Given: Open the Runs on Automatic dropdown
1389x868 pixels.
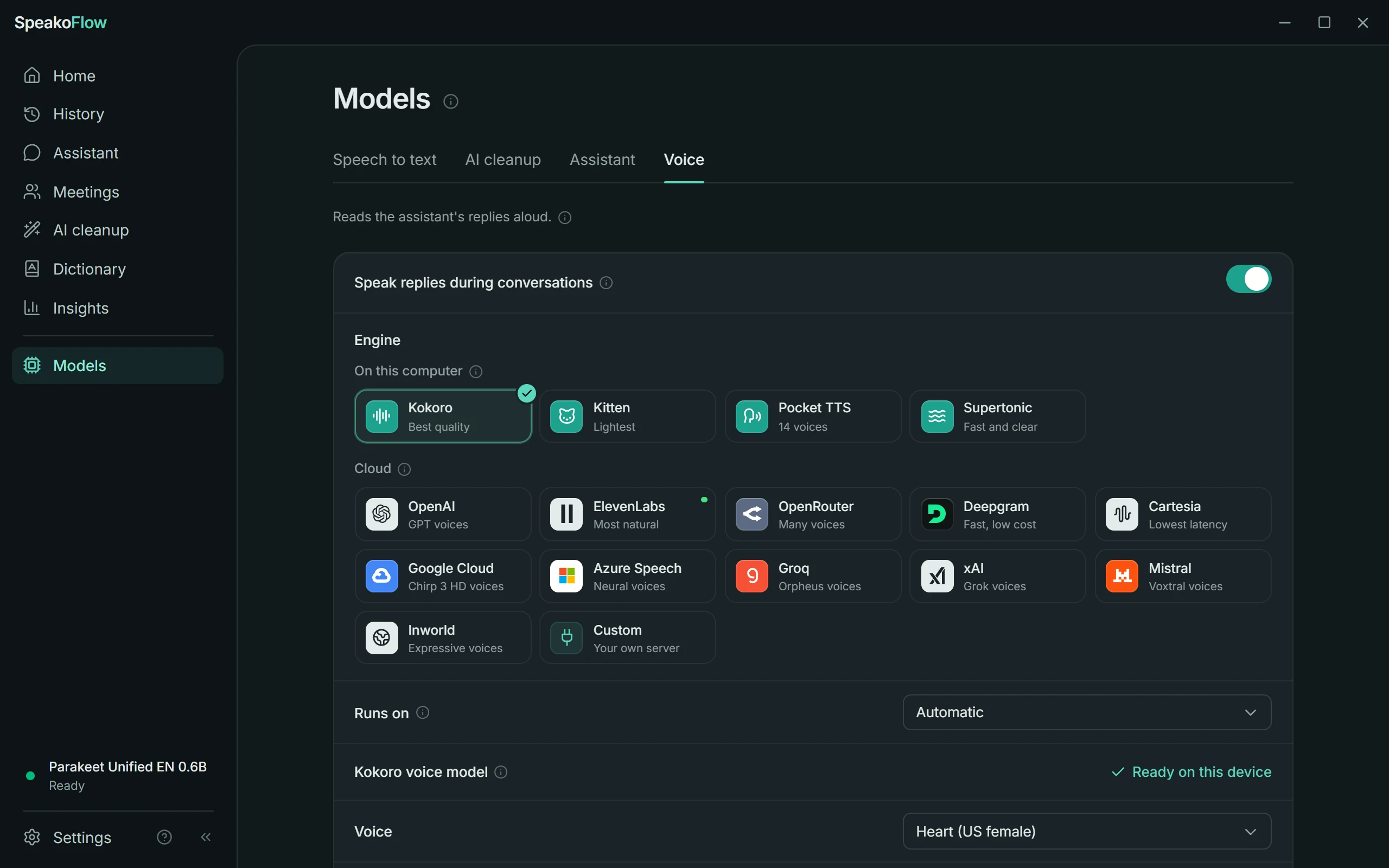Looking at the screenshot, I should pyautogui.click(x=1087, y=712).
